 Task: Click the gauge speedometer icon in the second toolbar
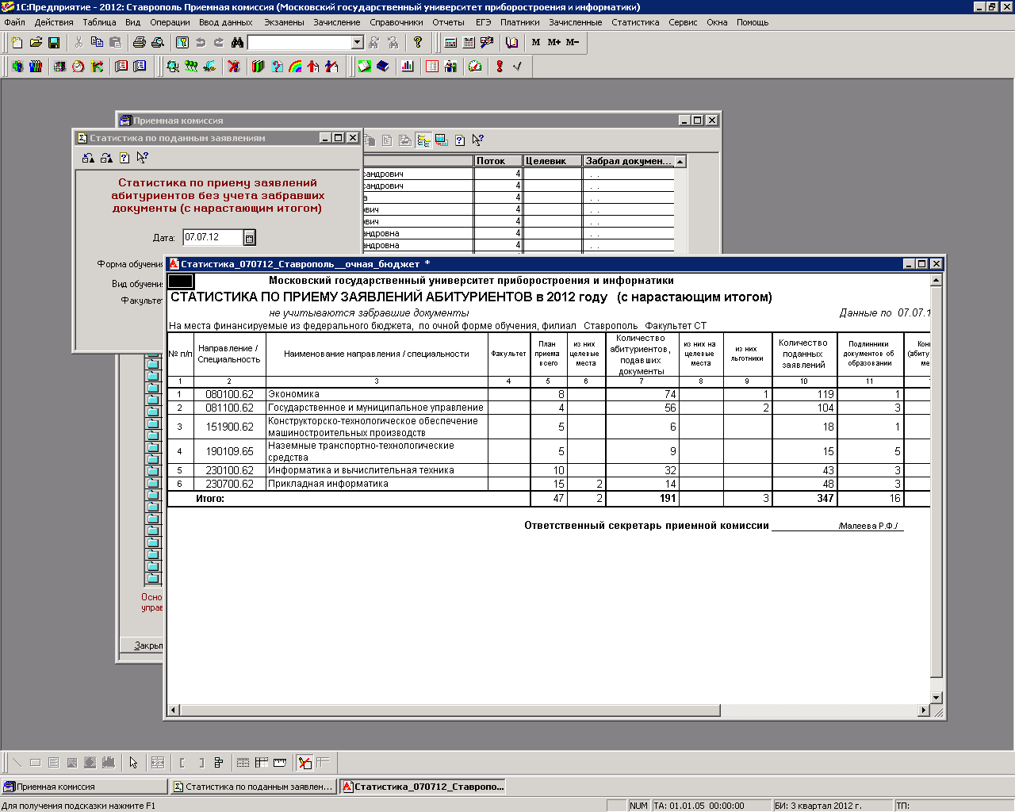coord(475,67)
